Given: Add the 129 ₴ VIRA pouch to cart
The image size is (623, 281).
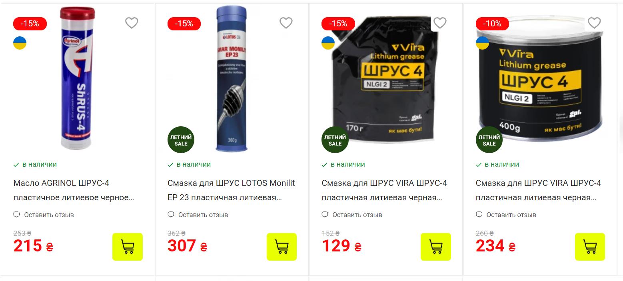Looking at the screenshot, I should [x=436, y=247].
